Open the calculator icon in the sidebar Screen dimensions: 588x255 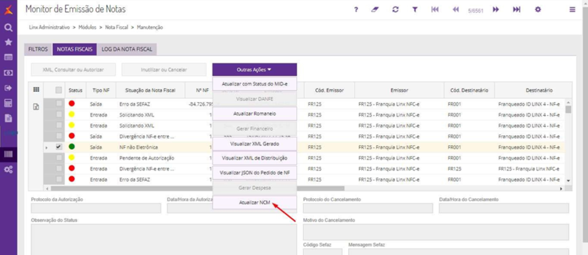tap(8, 103)
